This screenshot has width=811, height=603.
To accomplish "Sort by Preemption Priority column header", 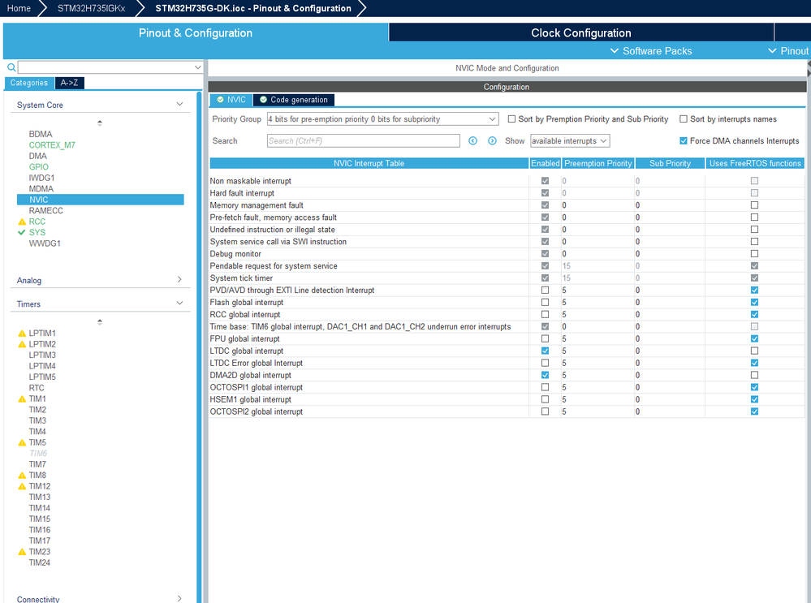I will (x=598, y=163).
